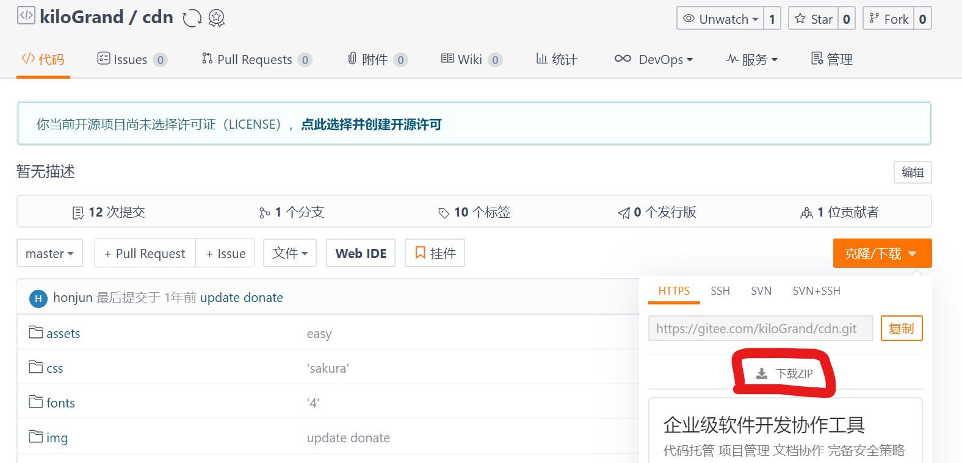Open the Pull Requests tab
The width and height of the screenshot is (962, 463).
257,59
